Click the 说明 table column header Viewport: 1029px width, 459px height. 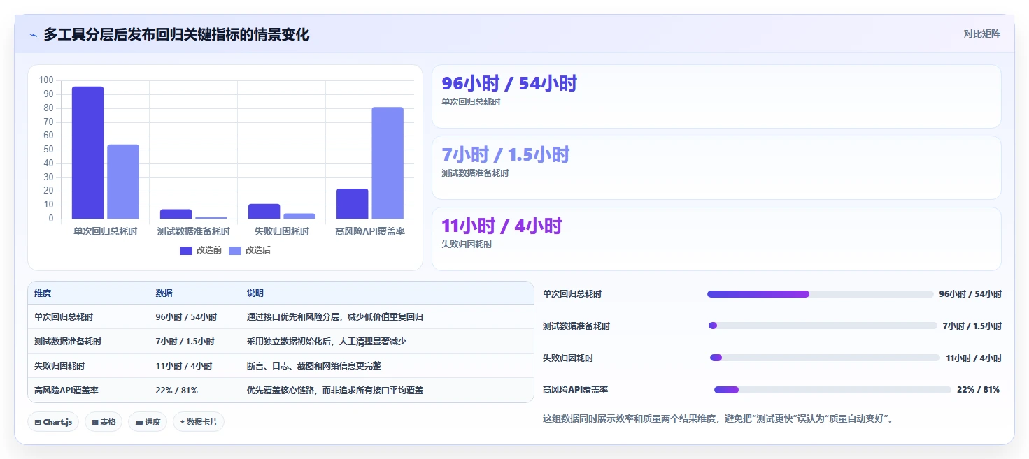(255, 293)
